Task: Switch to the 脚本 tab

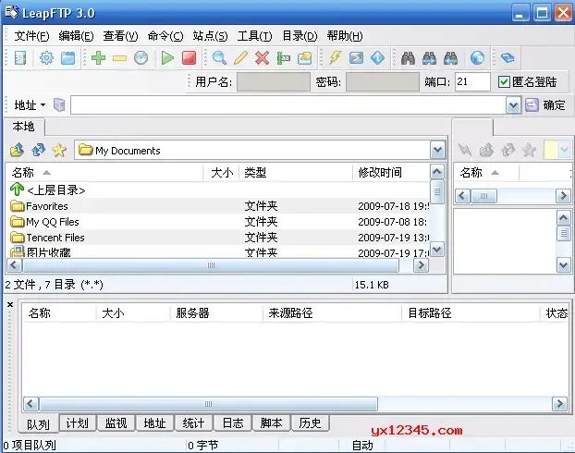Action: pos(272,423)
